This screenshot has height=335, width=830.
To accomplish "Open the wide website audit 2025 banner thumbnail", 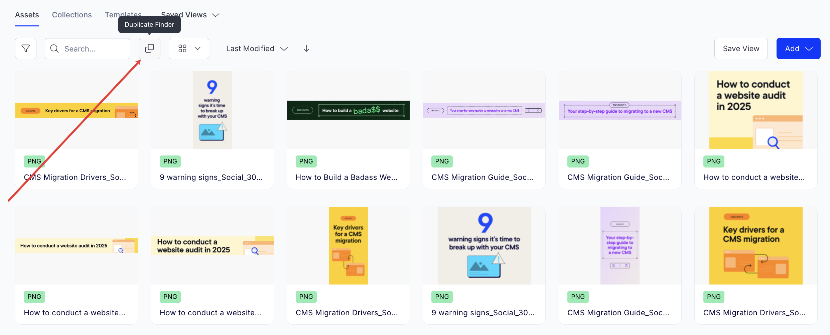I will 212,245.
